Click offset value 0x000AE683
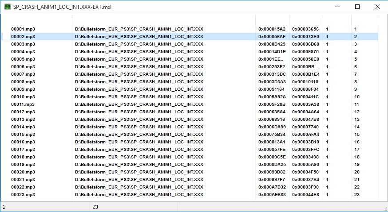Viewport: 388px width, 212px height. coord(272,195)
